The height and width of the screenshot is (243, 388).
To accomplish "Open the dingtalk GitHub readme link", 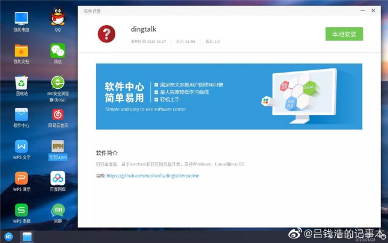I will [x=152, y=176].
